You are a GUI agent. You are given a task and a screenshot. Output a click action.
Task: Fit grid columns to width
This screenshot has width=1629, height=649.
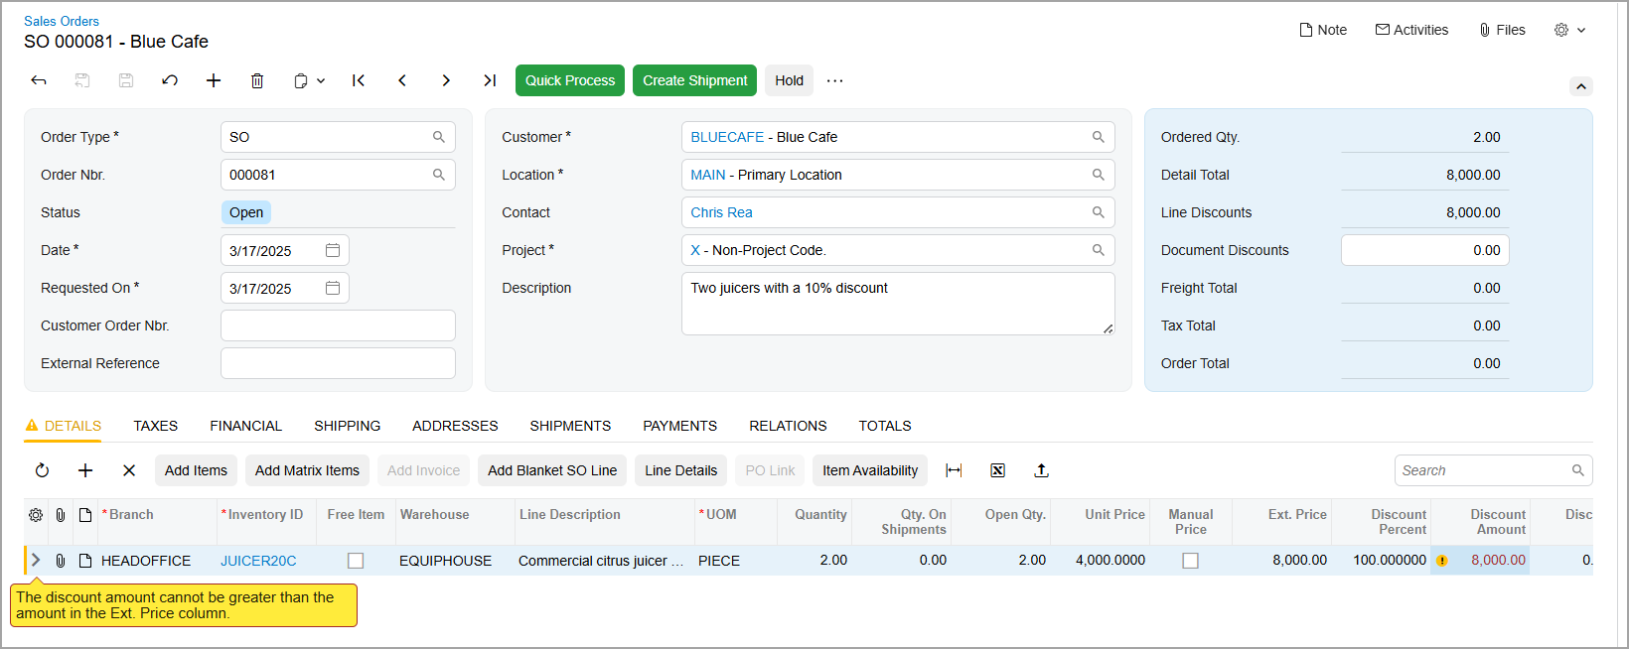[x=954, y=470]
